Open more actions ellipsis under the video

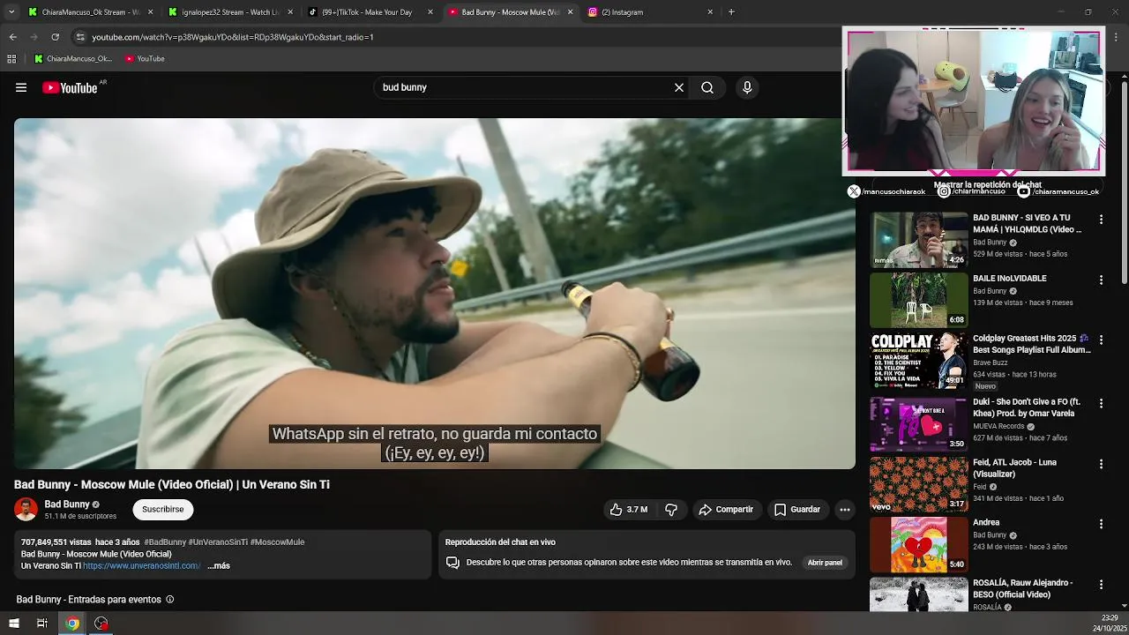pyautogui.click(x=844, y=509)
